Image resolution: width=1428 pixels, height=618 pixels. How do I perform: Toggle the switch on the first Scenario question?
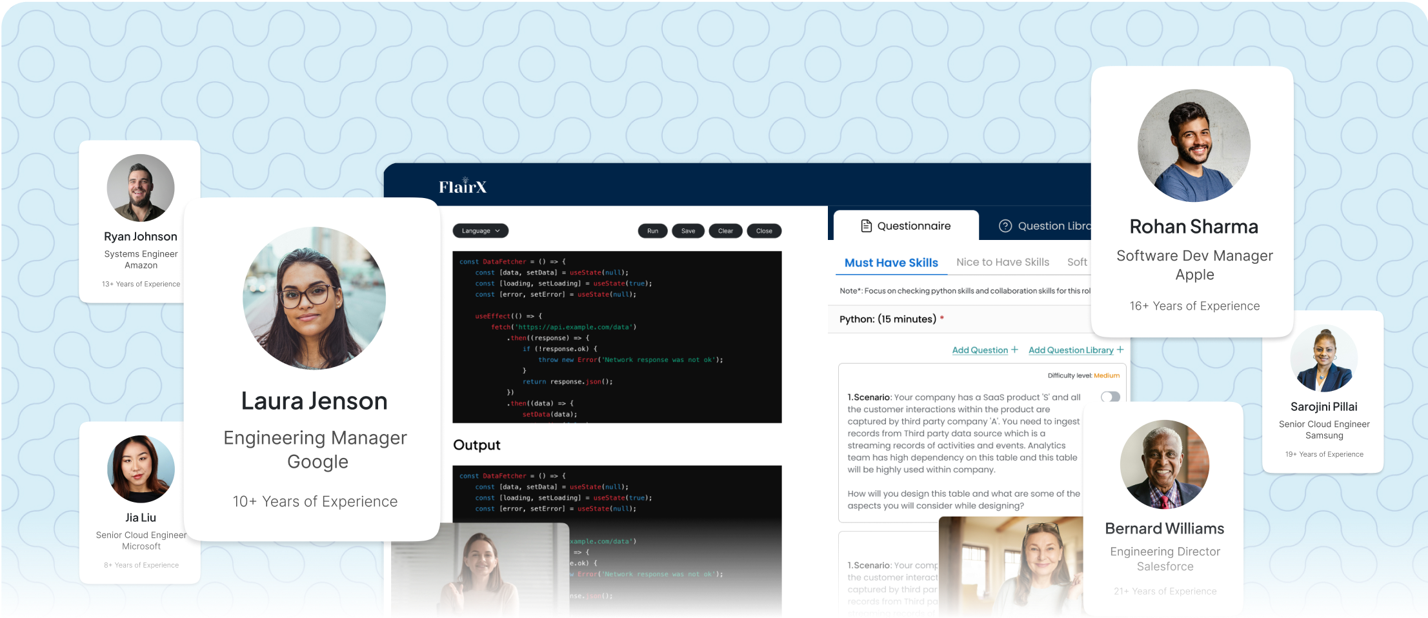point(1110,397)
